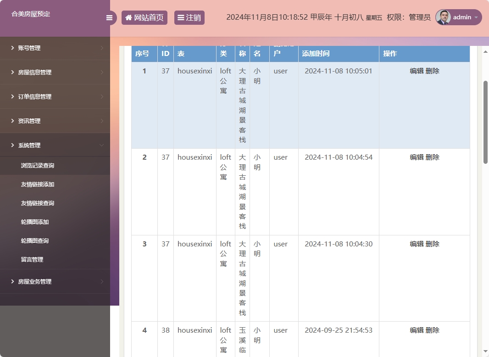489x357 pixels.
Task: Open 轮播图查询 submenu item
Action: 34,240
